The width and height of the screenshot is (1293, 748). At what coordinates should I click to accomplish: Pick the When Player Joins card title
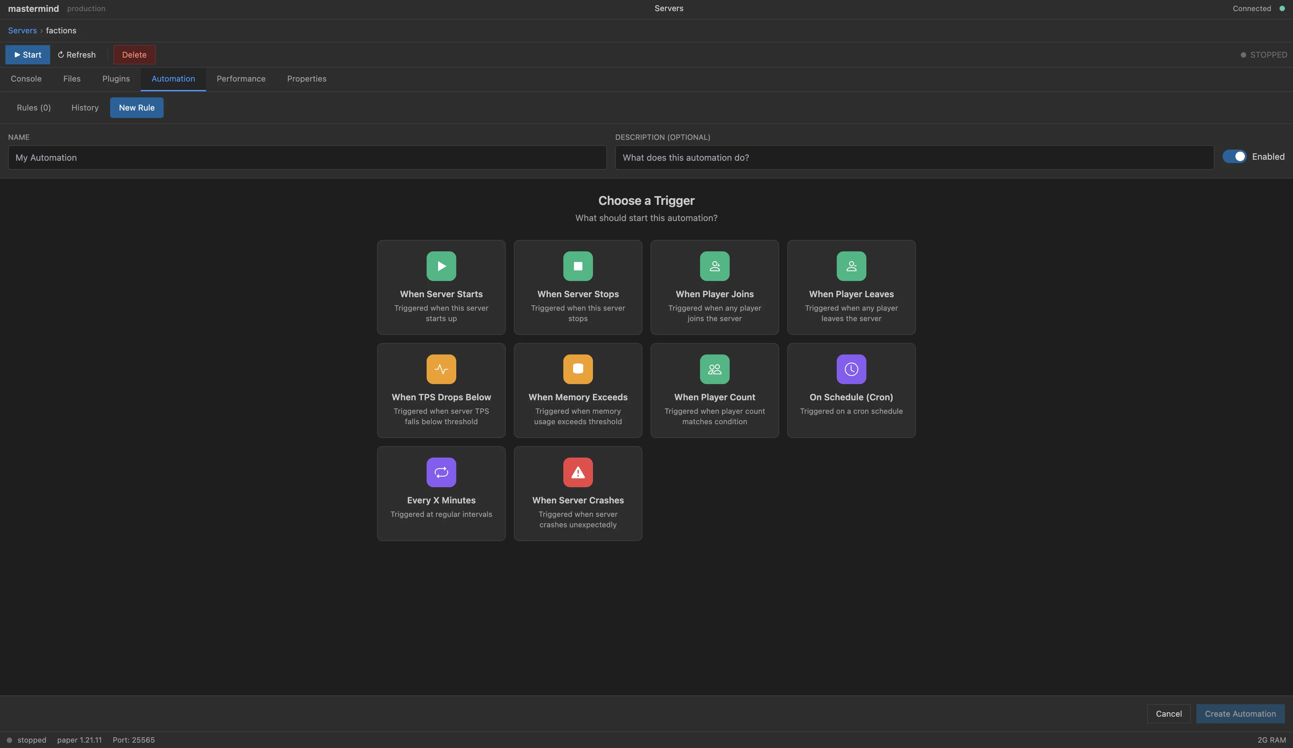tap(715, 294)
